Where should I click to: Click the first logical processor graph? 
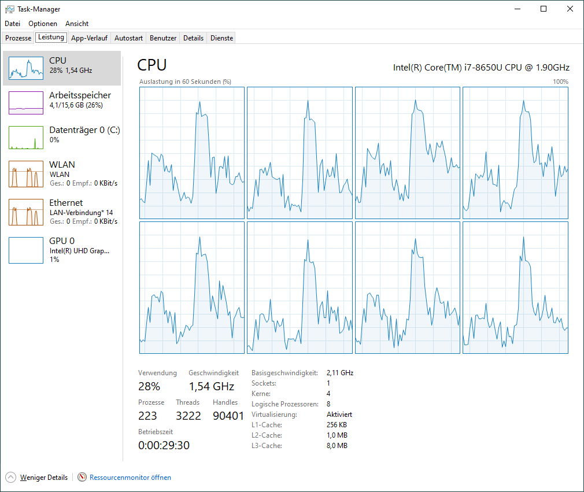click(192, 153)
